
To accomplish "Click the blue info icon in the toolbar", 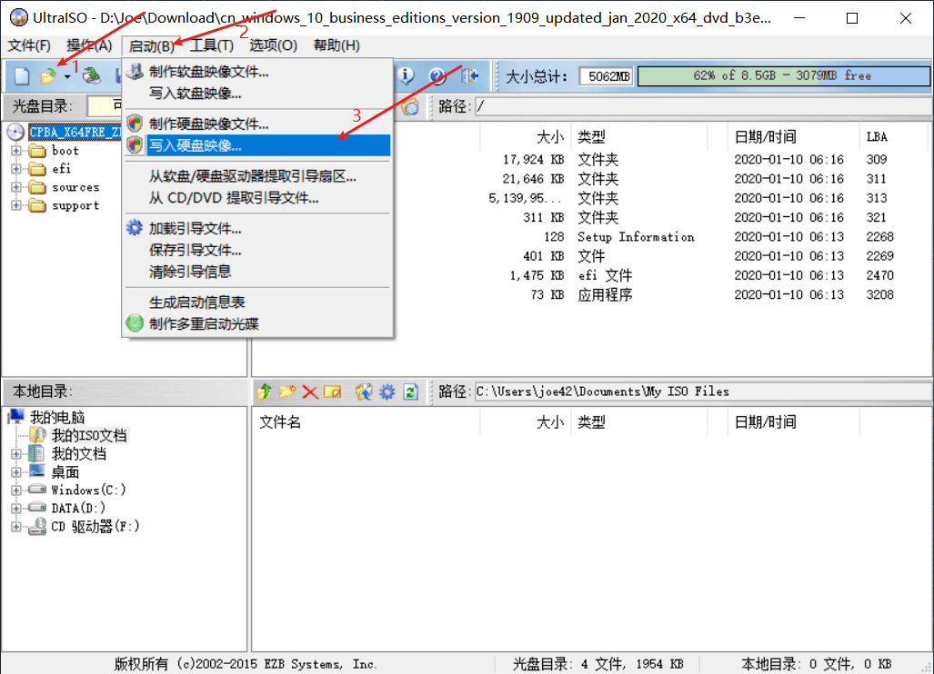I will pyautogui.click(x=406, y=75).
